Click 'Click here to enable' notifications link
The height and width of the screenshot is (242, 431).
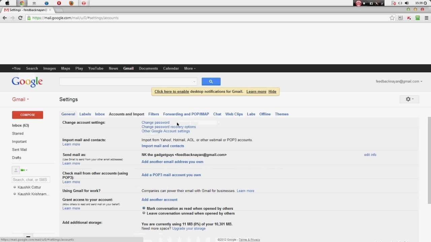click(x=172, y=91)
